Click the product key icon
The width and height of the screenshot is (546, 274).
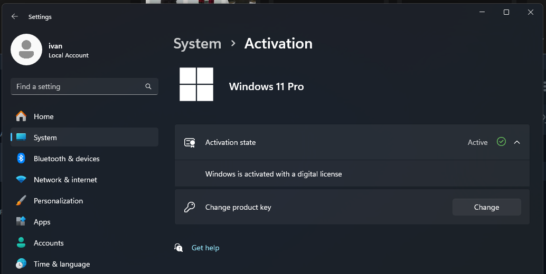tap(190, 207)
